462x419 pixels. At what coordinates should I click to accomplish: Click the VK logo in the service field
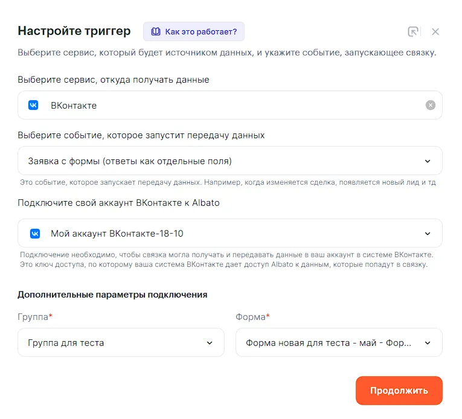click(34, 105)
